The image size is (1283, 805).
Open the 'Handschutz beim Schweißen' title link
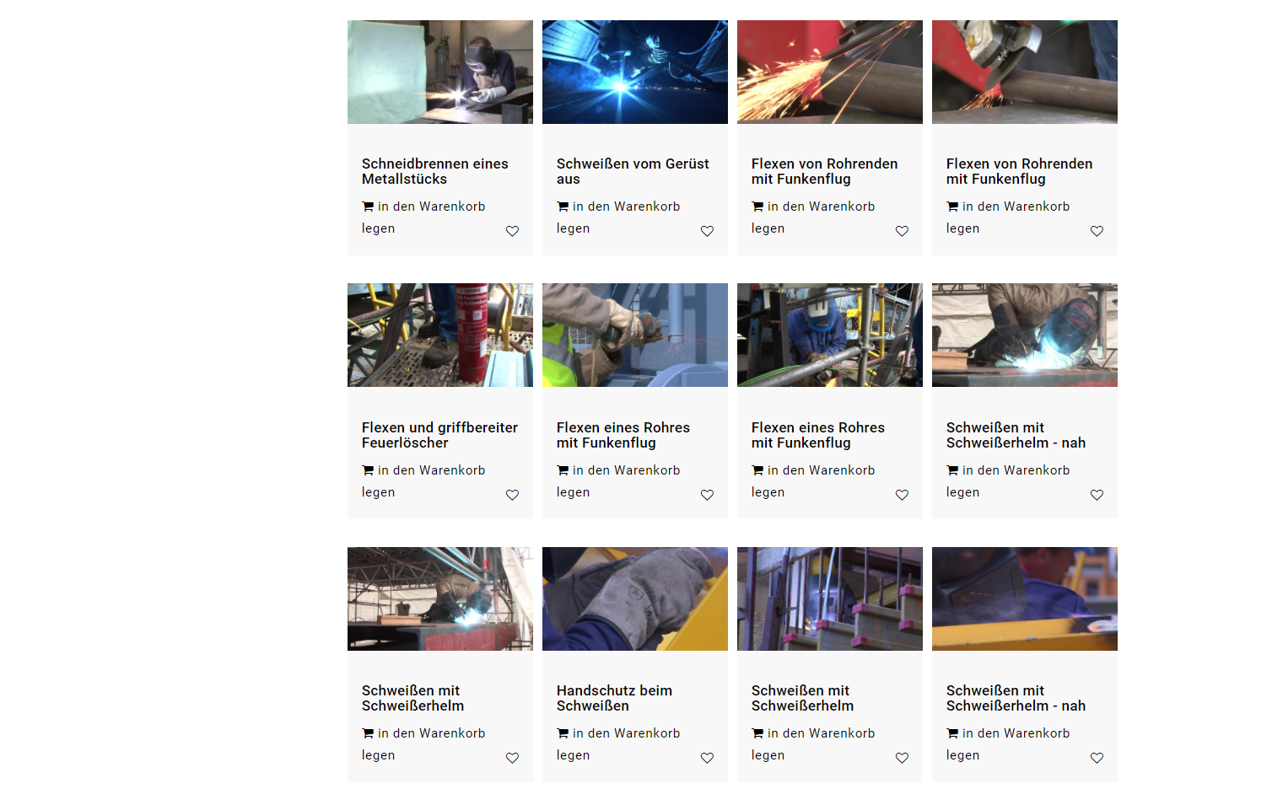coord(614,698)
